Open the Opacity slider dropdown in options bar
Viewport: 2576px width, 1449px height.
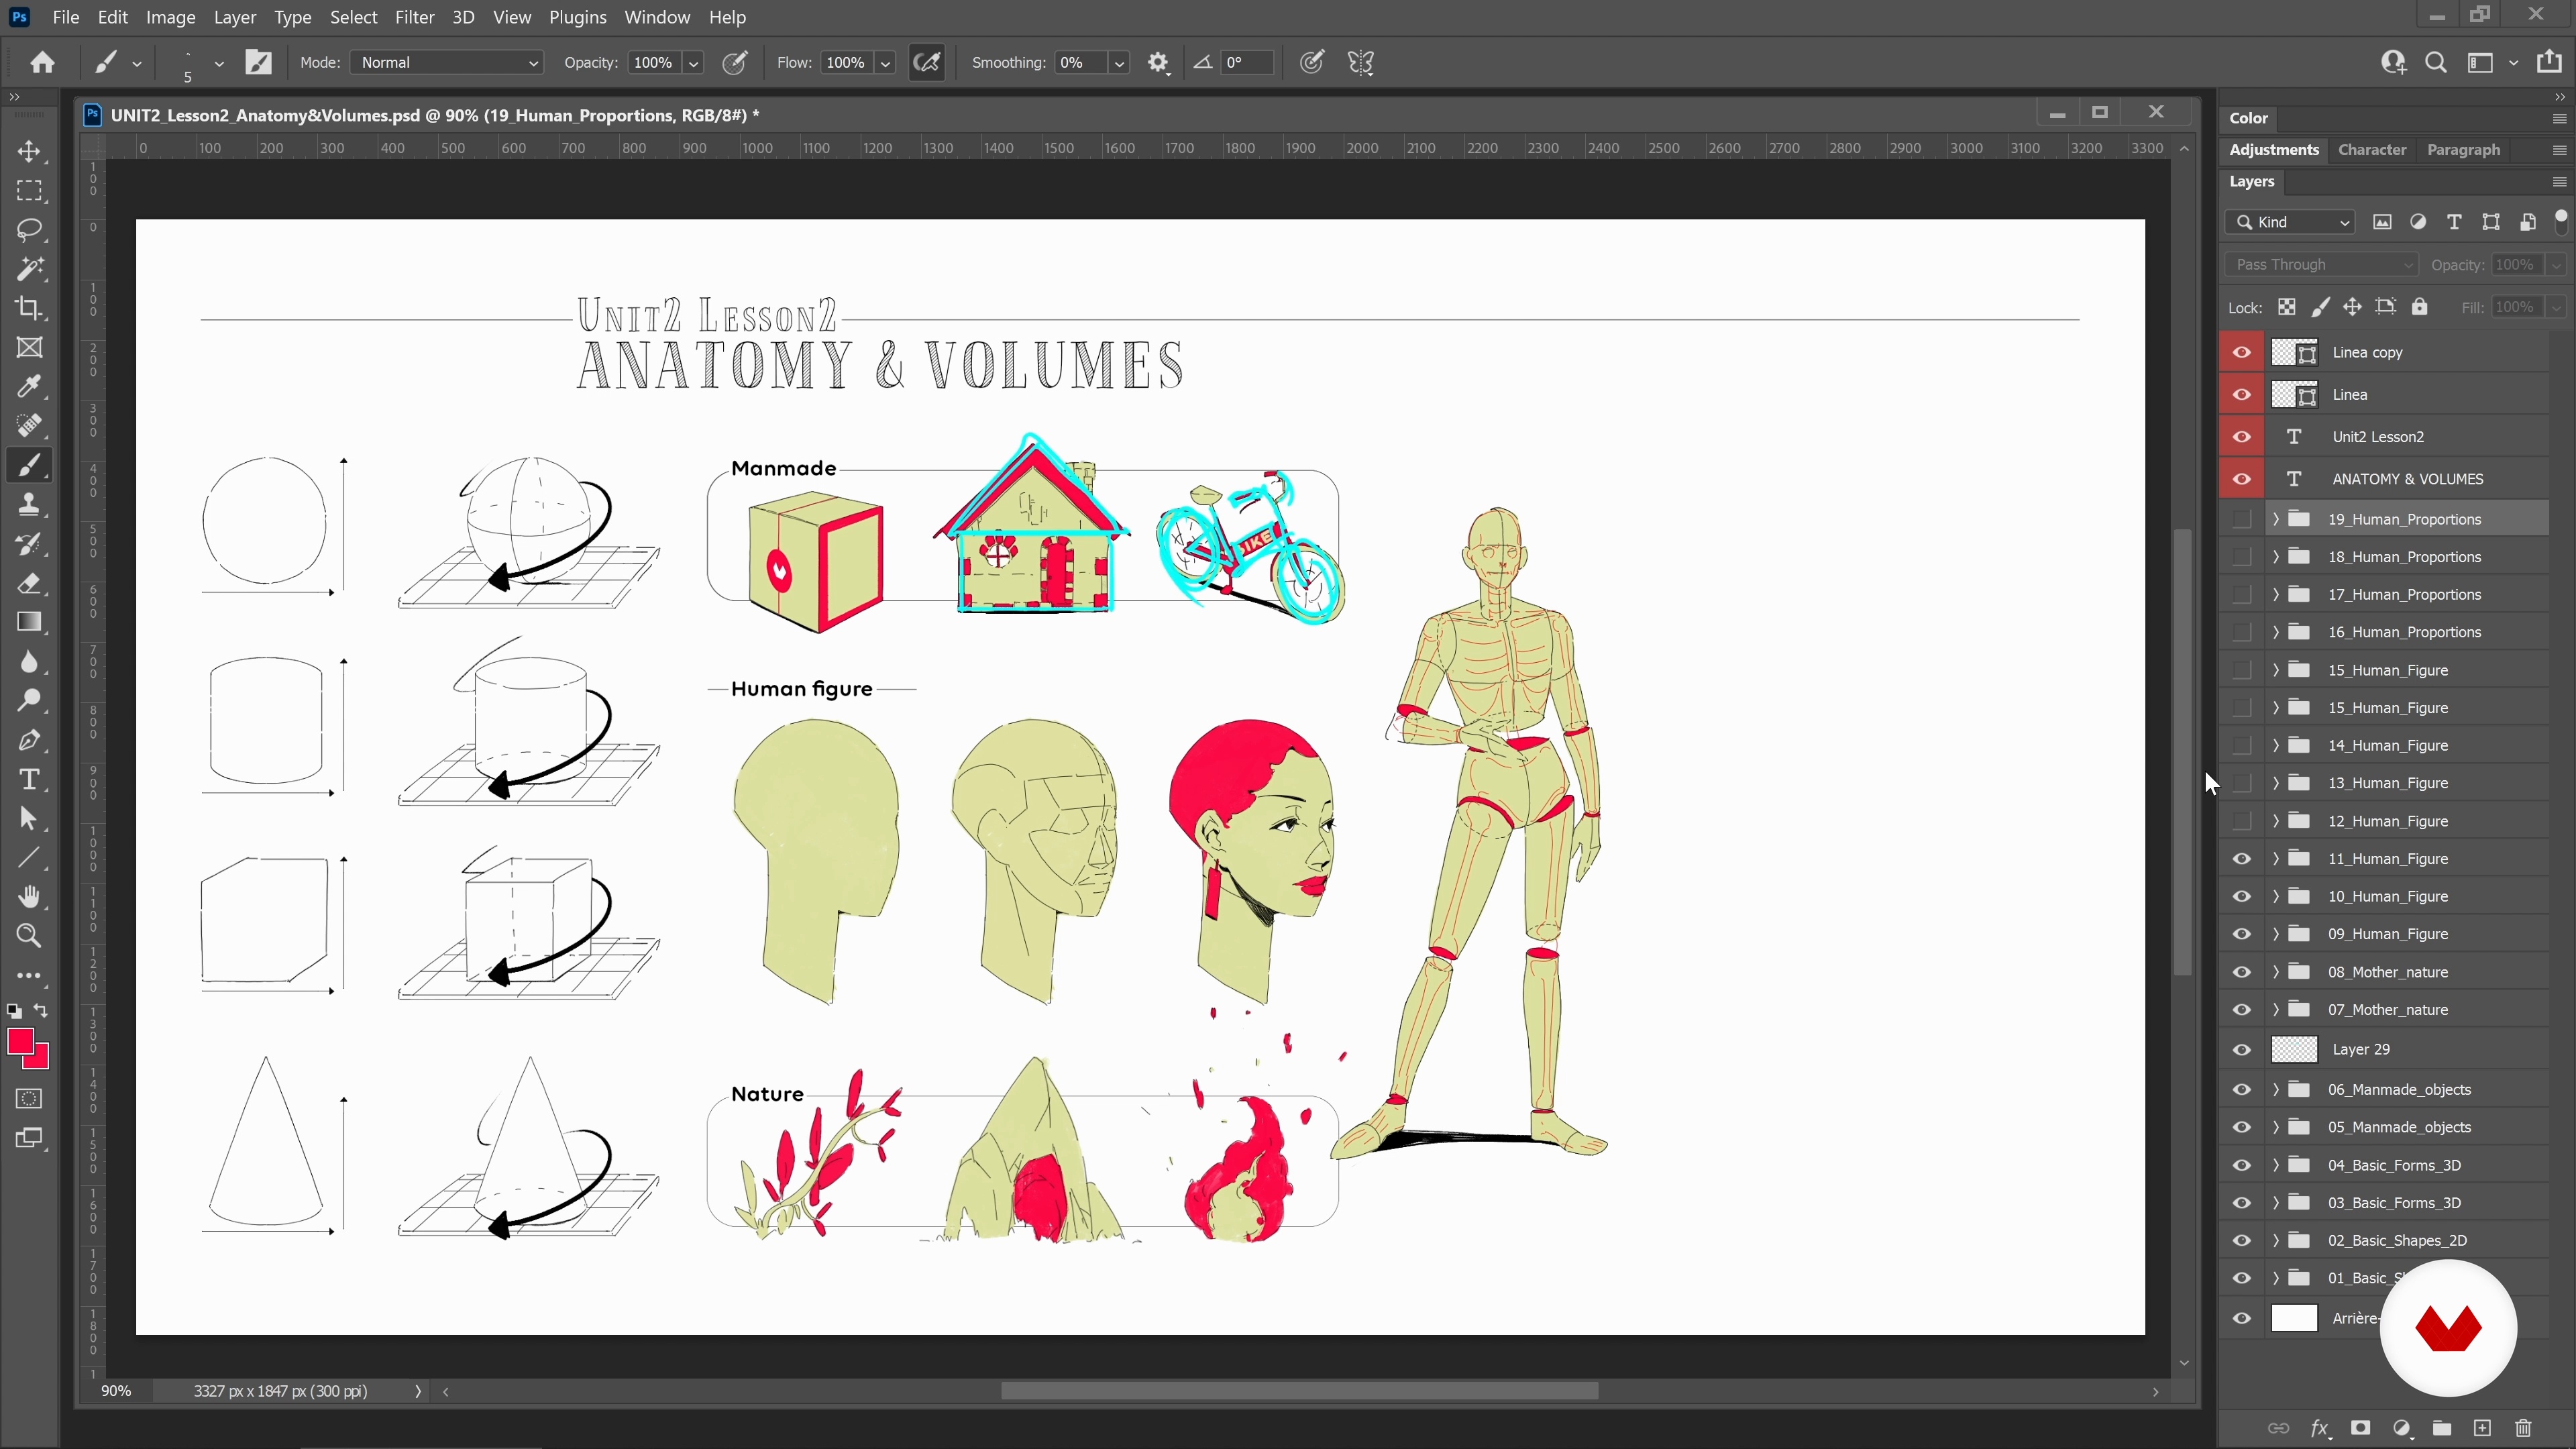pyautogui.click(x=693, y=63)
